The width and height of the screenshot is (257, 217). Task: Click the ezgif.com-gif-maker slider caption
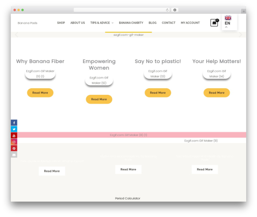pyautogui.click(x=128, y=35)
